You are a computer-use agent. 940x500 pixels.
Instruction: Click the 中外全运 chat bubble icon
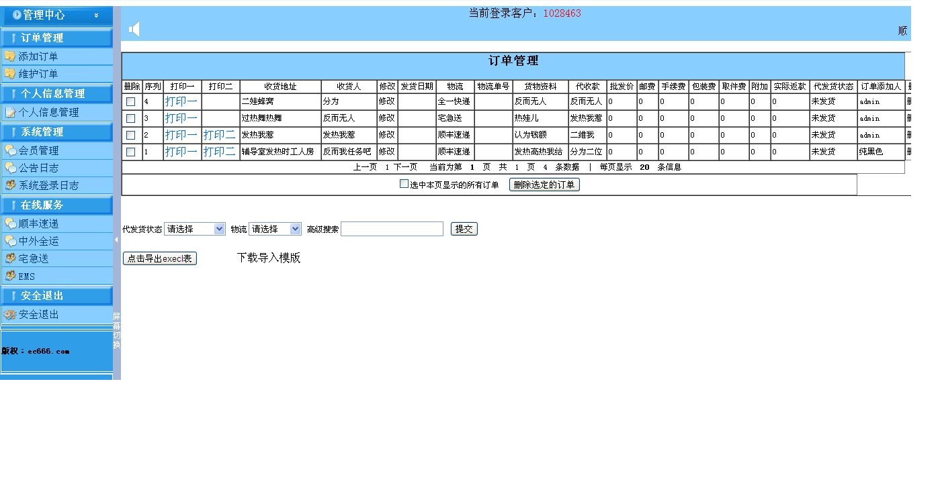tap(10, 241)
